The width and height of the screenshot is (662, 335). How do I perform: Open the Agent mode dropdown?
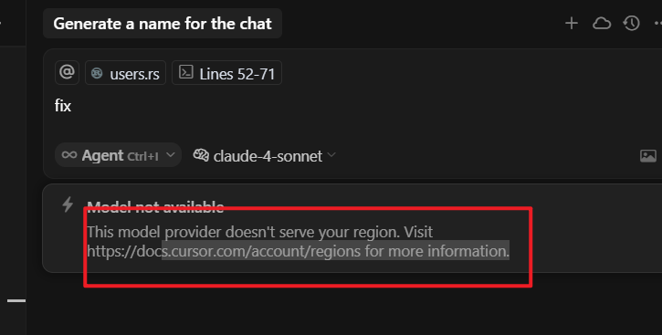(118, 155)
